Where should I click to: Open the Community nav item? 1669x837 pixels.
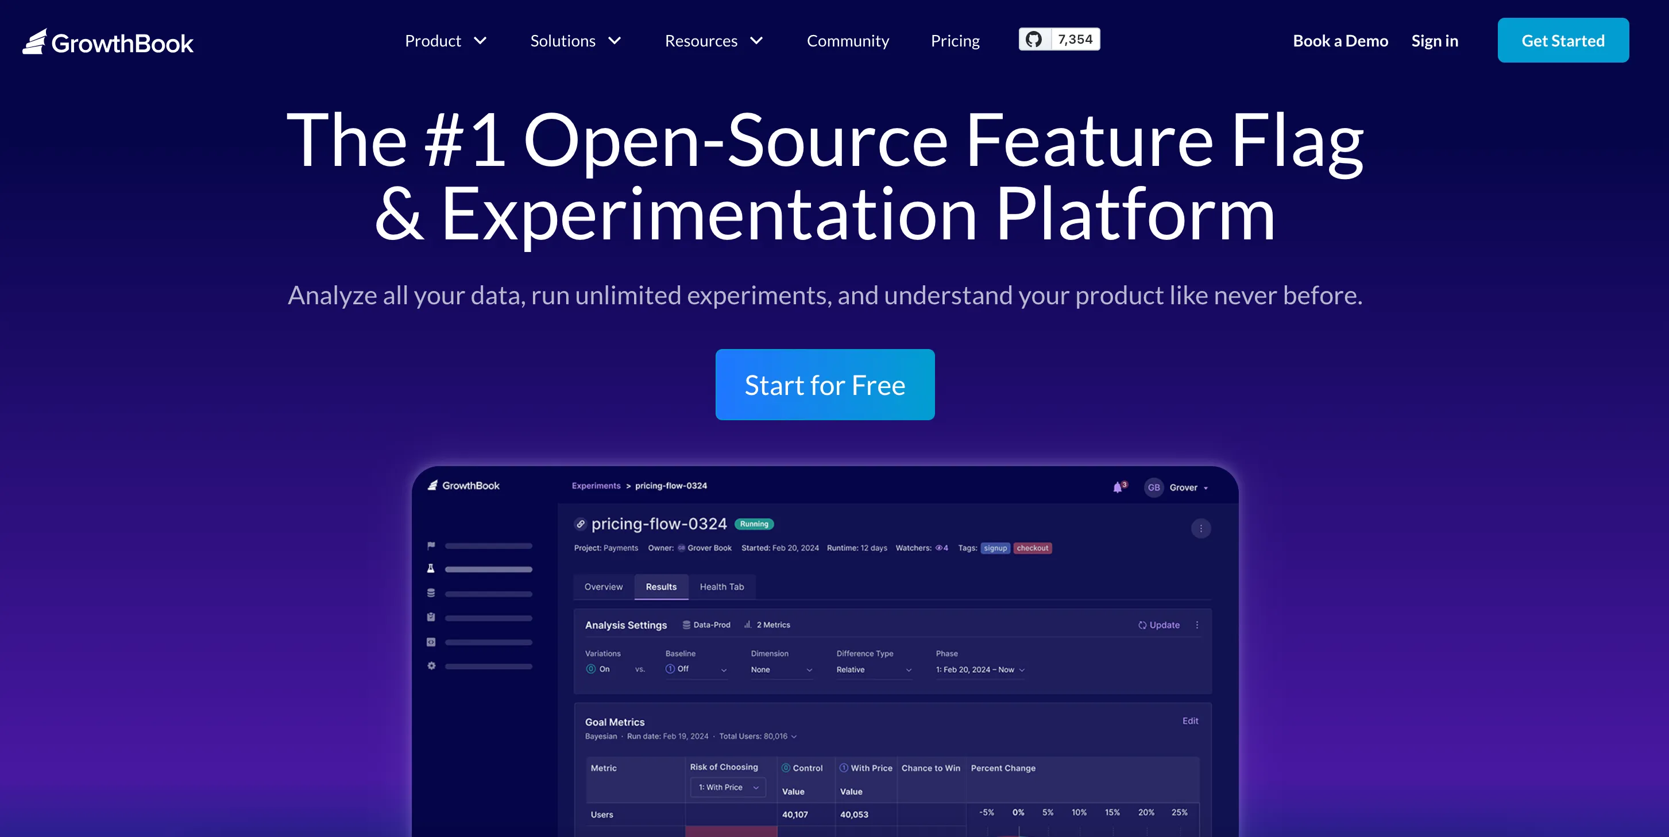848,41
